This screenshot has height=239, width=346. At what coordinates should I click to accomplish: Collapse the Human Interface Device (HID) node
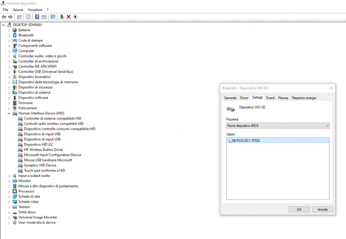(x=9, y=113)
